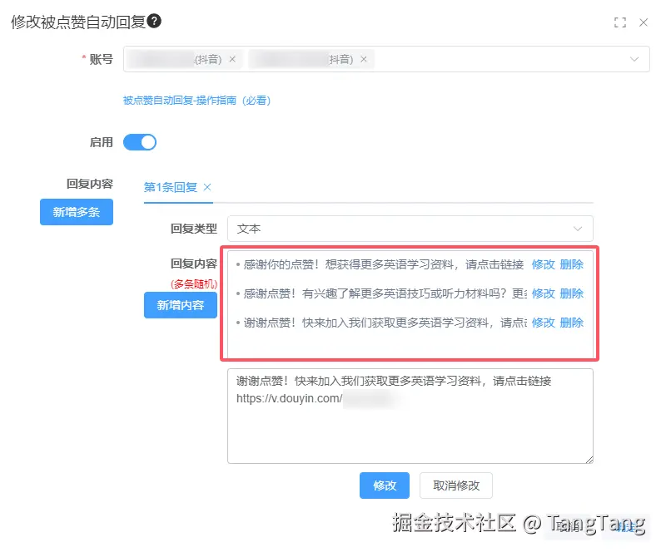Remove the first 抖音 account tag
Screen dimensions: 661x552
pos(232,59)
